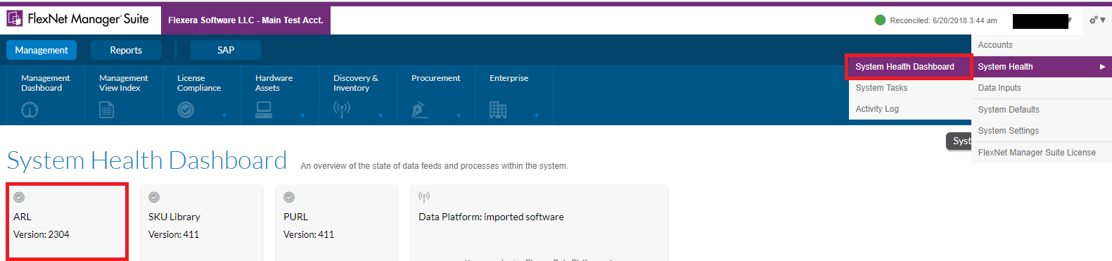
Task: Open the Management Dashboard compass icon
Action: (30, 110)
